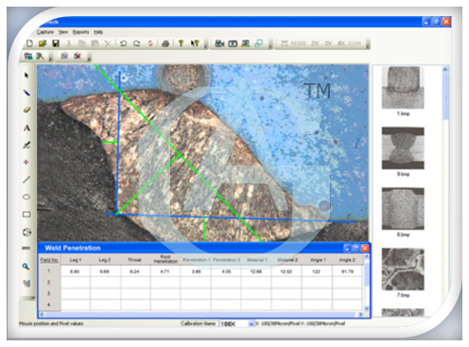Open the View menu
Viewport: 469px width, 347px height.
pyautogui.click(x=63, y=32)
